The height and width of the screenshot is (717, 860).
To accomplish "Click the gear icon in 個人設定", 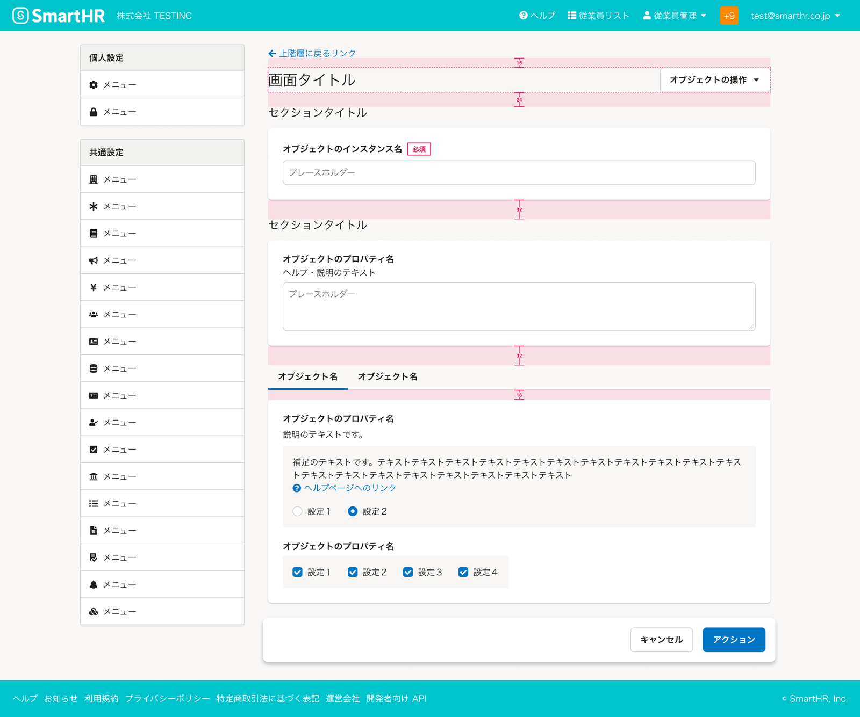I will tap(94, 85).
